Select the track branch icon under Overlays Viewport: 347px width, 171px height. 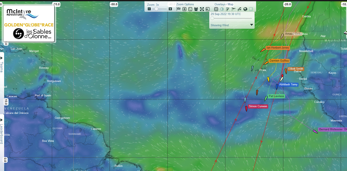(227, 9)
